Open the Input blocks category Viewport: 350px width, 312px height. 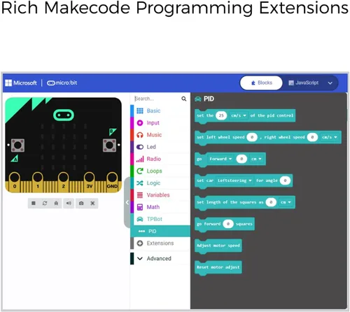point(160,122)
